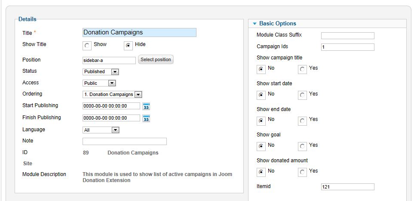Select Show radio for Show Title
This screenshot has width=414, height=201.
pyautogui.click(x=87, y=46)
